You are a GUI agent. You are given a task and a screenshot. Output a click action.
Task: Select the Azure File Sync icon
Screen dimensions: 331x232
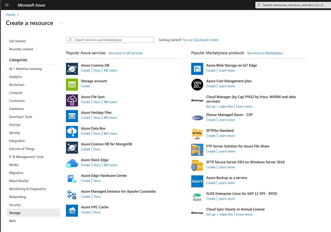tap(72, 100)
